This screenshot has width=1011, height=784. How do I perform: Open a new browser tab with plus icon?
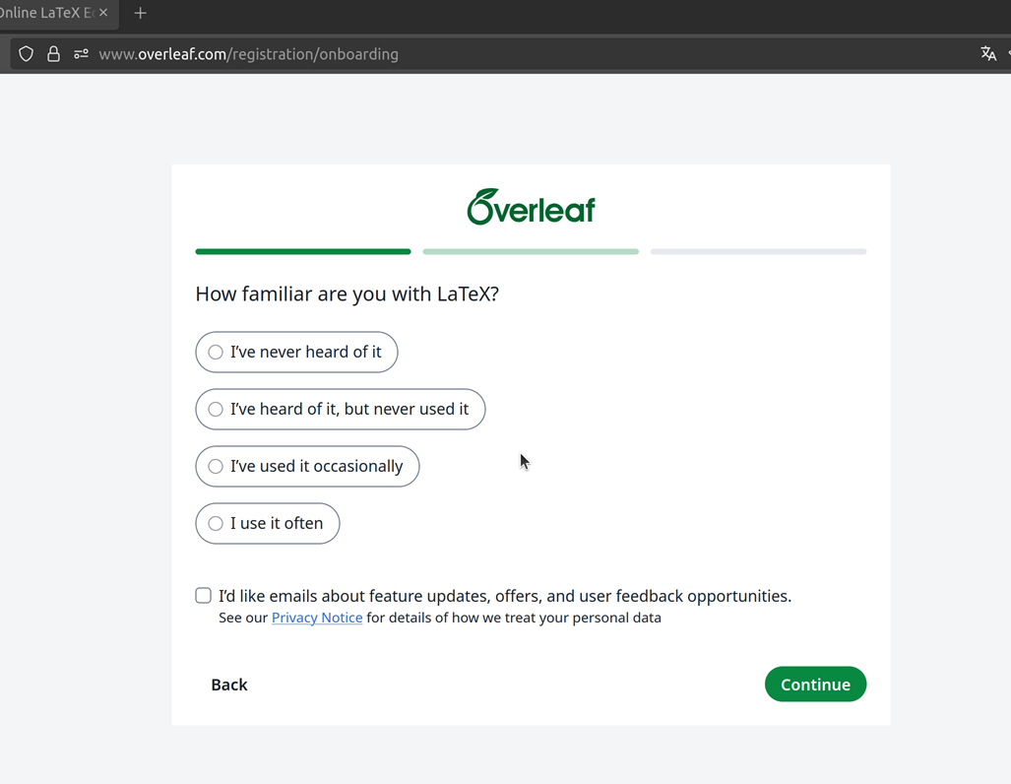tap(140, 14)
